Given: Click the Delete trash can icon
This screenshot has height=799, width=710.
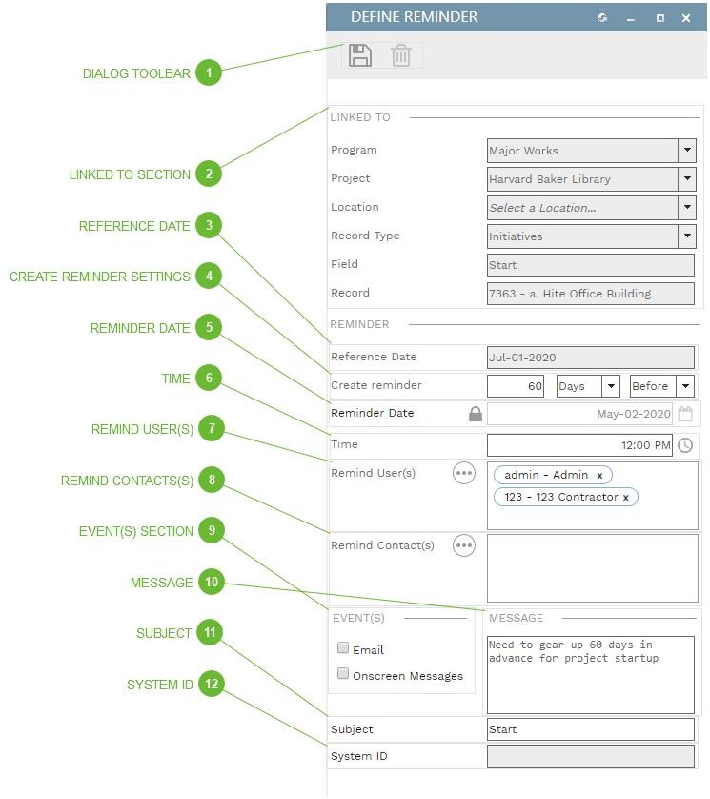Looking at the screenshot, I should (x=401, y=55).
